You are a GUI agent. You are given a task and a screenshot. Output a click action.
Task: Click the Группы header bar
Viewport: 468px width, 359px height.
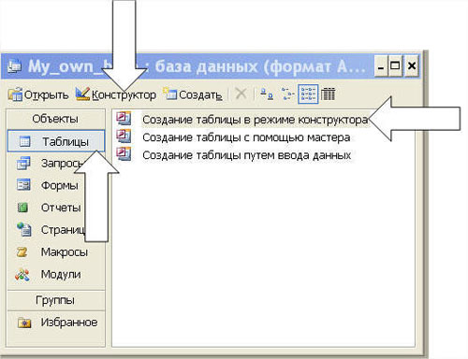(55, 300)
